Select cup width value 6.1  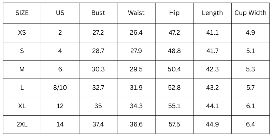250,106
